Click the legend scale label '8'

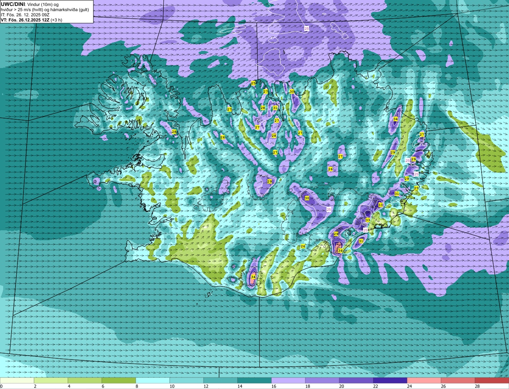[x=137, y=386]
